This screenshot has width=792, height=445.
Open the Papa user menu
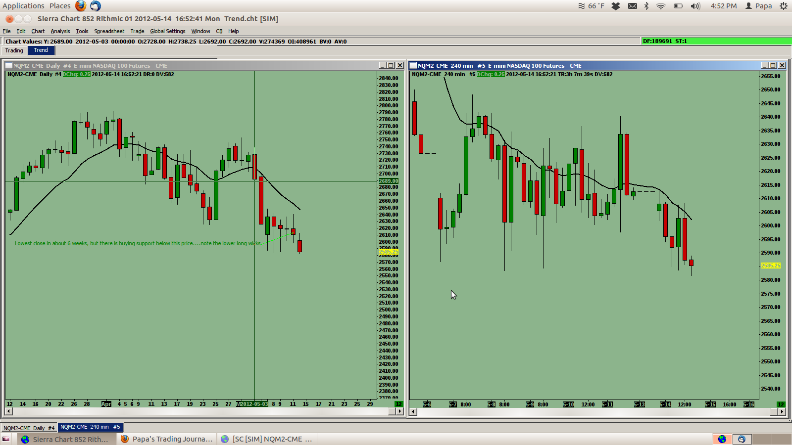(x=759, y=6)
